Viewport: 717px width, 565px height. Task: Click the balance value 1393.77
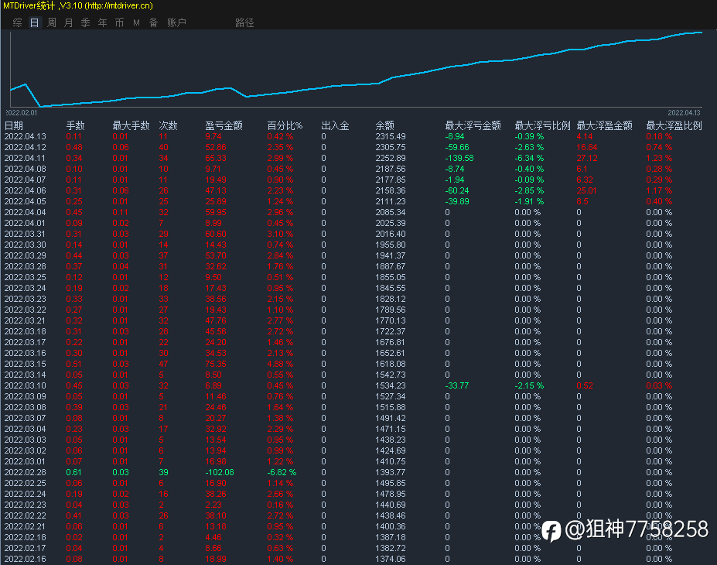click(x=390, y=472)
